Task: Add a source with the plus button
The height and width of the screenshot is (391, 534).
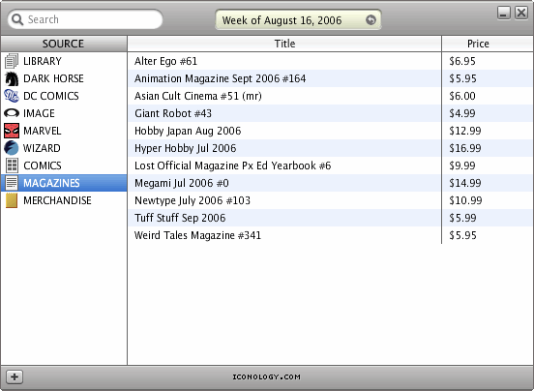Action: pos(15,377)
